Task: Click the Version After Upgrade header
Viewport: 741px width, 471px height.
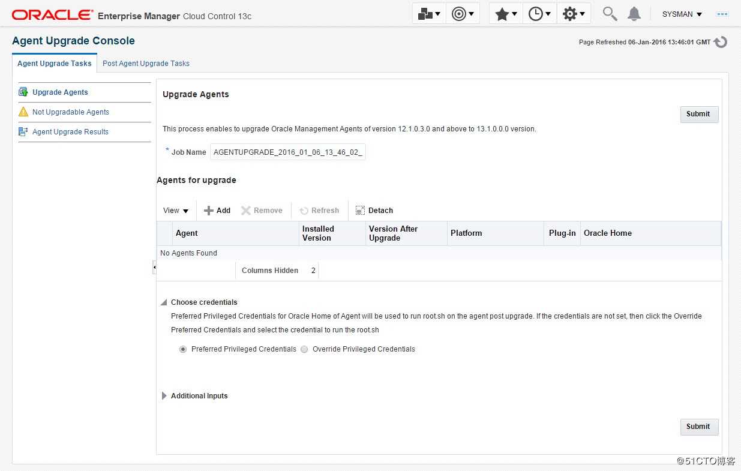Action: click(406, 233)
